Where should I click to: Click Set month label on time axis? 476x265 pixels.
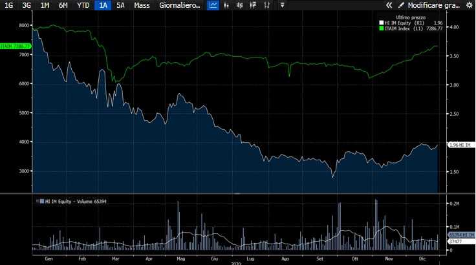320,259
